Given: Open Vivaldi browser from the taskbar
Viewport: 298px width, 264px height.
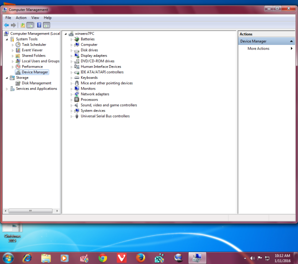Looking at the screenshot, I should (x=122, y=258).
